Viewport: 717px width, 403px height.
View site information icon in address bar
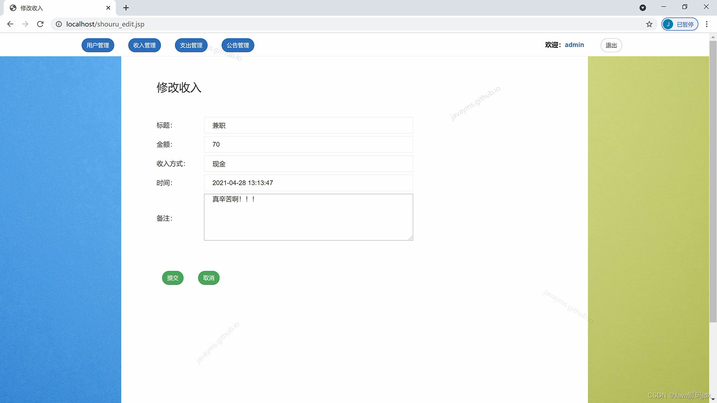(59, 24)
